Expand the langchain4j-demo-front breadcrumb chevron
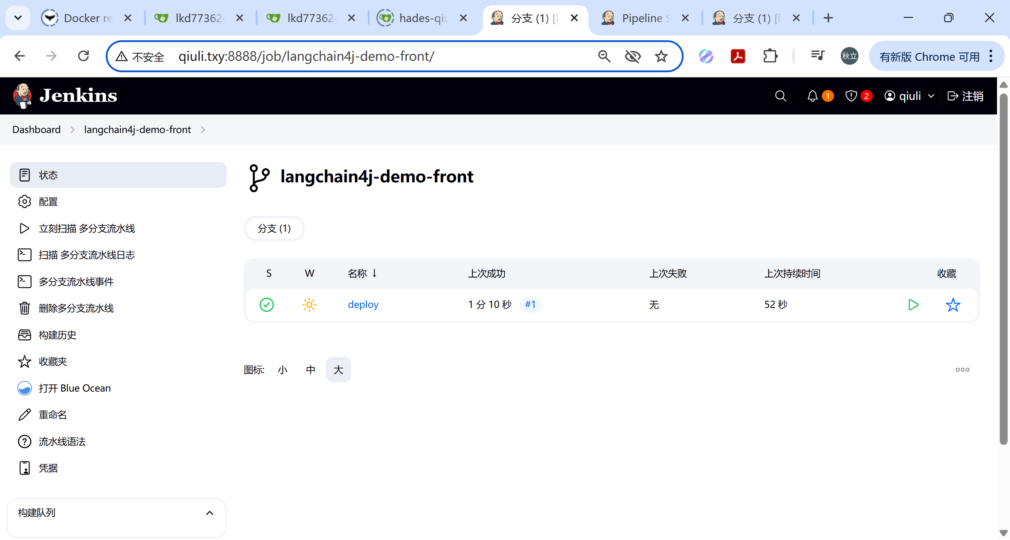The height and width of the screenshot is (540, 1010). pyautogui.click(x=203, y=129)
